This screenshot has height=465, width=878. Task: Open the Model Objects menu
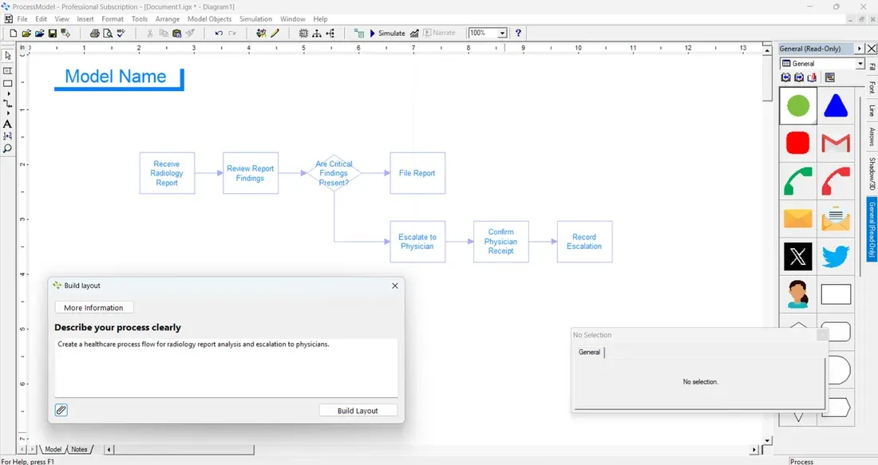(209, 19)
